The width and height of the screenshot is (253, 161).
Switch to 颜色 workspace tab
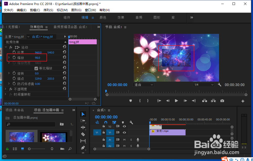[103, 17]
